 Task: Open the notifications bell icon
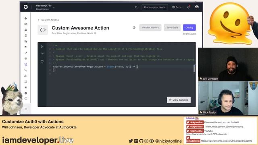(189, 7)
